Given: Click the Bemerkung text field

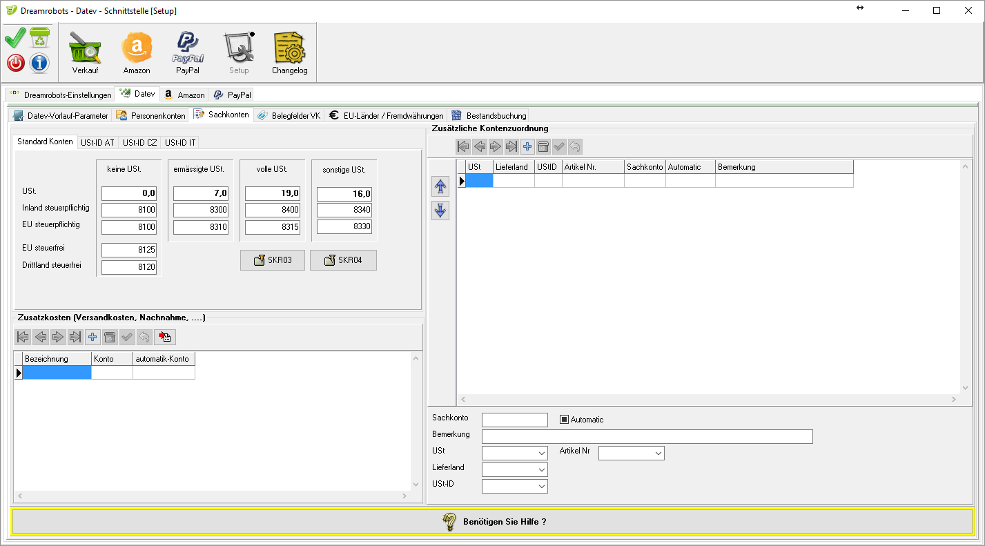Looking at the screenshot, I should point(647,436).
